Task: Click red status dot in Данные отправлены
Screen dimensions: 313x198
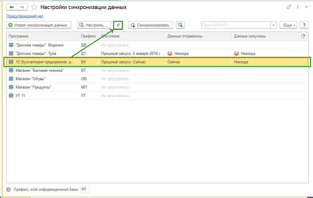Action: click(170, 53)
